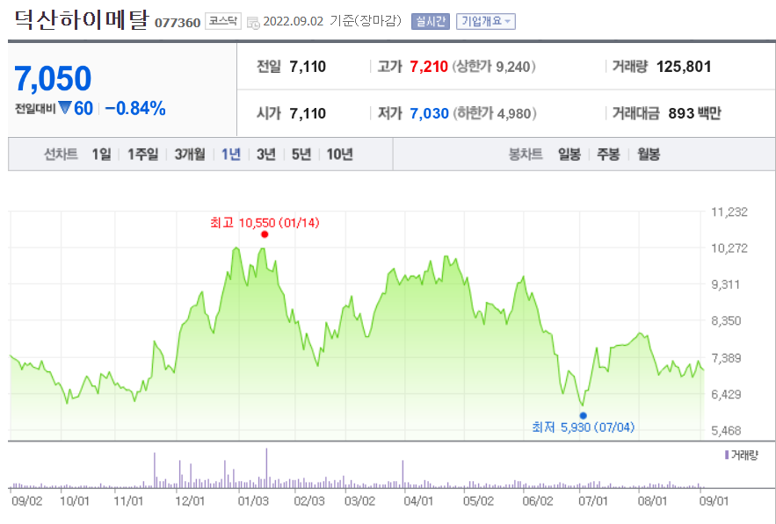Click the blue down-triangle price change icon
This screenshot has height=524, width=776.
pos(65,107)
